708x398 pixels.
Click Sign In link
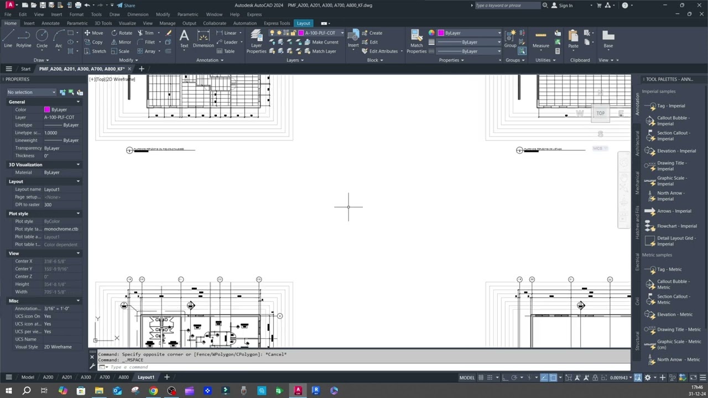click(x=562, y=6)
